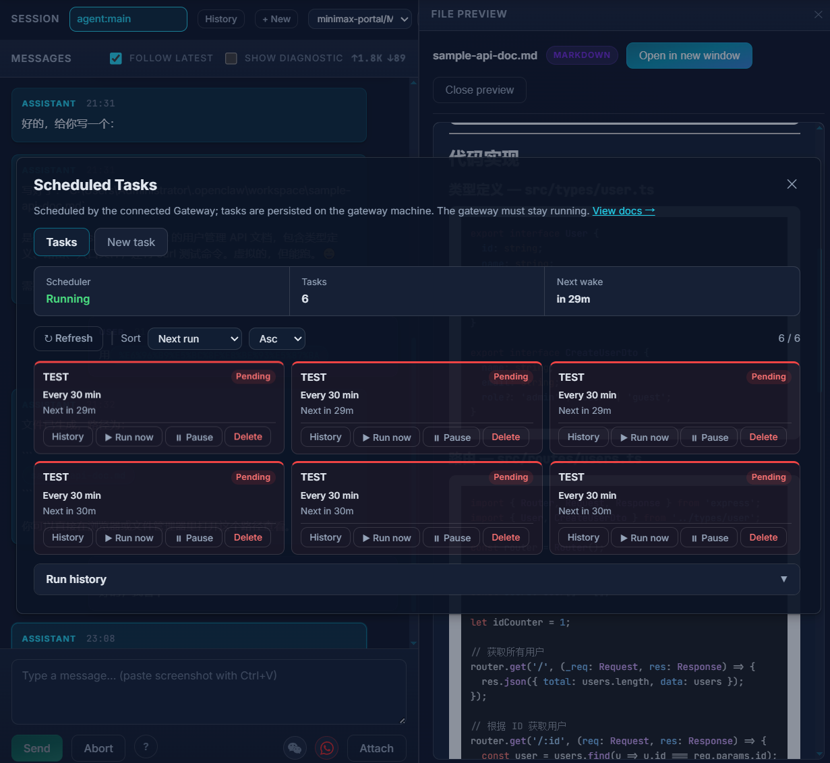Click the Type a message input field
This screenshot has width=830, height=763.
(x=209, y=691)
